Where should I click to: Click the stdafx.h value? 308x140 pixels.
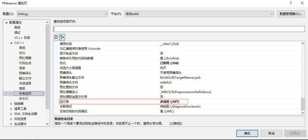(166, 82)
